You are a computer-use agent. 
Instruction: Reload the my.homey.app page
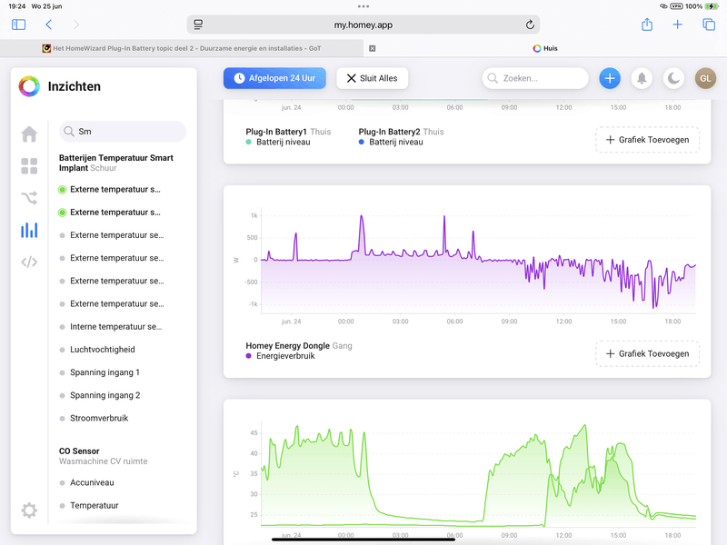530,25
